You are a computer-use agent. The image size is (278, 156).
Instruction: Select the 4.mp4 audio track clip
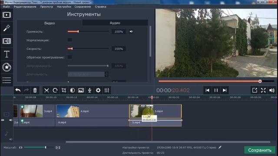pos(92,122)
